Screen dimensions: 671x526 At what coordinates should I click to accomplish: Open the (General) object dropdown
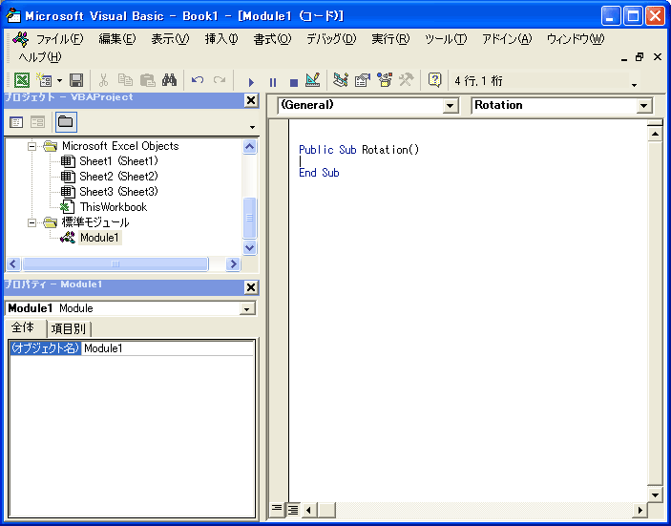[451, 106]
